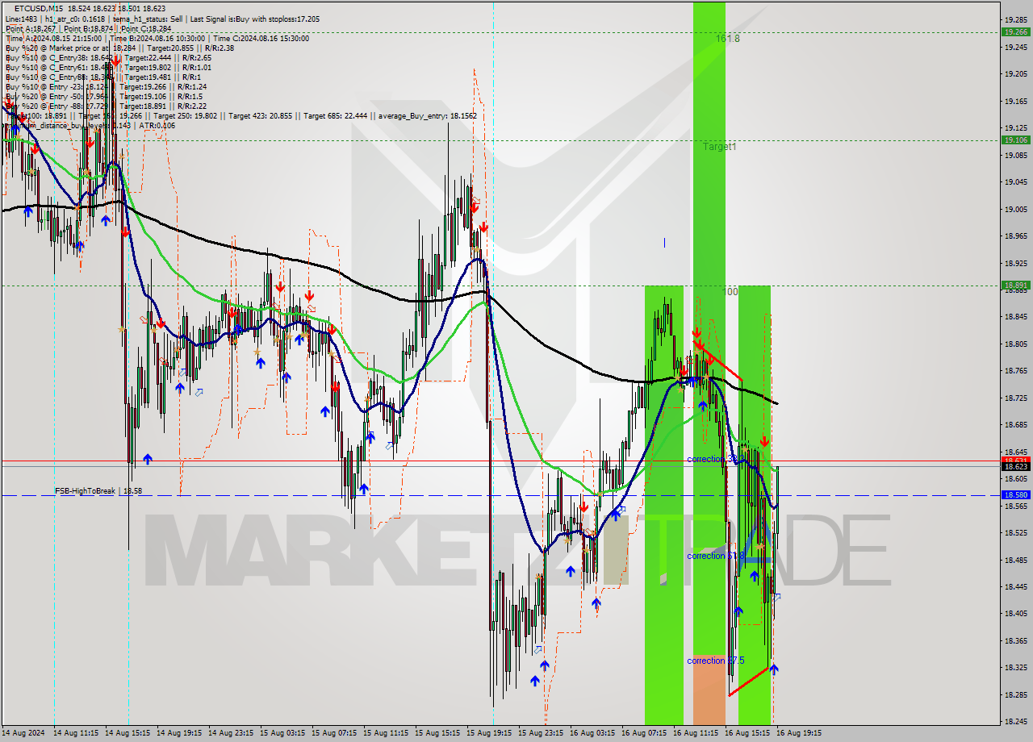Click the 'R/R:2.38' ratio text
1033x742 pixels.
pyautogui.click(x=221, y=48)
